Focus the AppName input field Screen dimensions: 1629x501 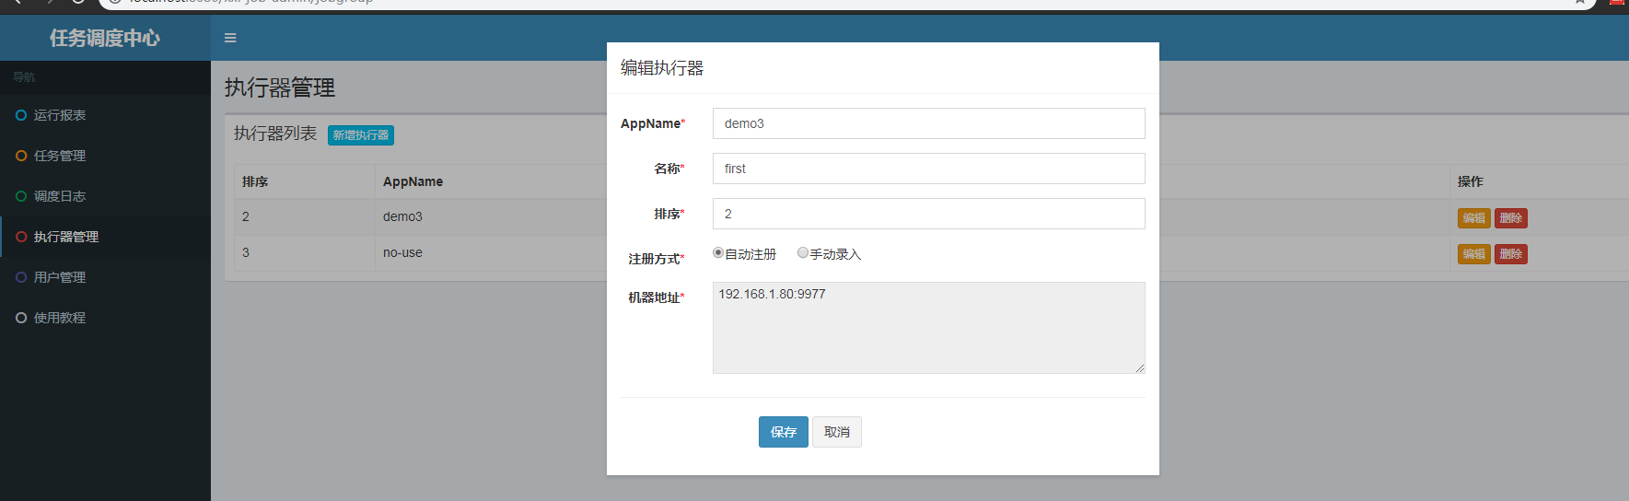click(x=929, y=123)
